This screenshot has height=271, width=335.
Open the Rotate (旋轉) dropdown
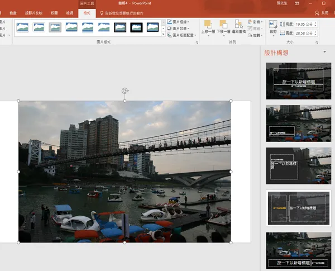(256, 35)
